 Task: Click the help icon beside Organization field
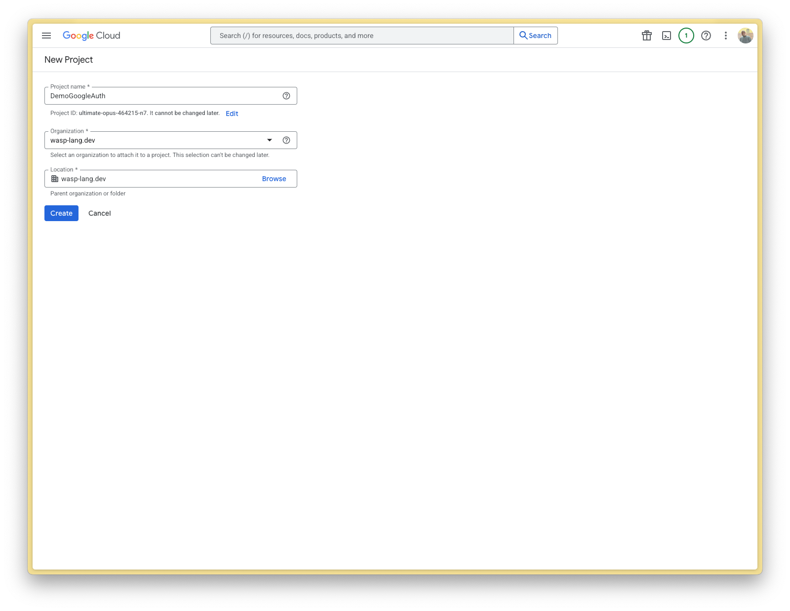pyautogui.click(x=286, y=140)
